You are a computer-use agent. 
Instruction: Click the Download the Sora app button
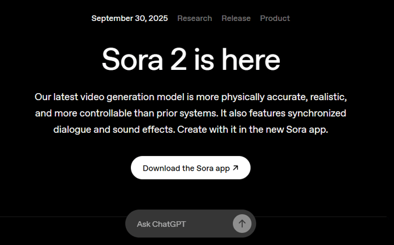[190, 168]
